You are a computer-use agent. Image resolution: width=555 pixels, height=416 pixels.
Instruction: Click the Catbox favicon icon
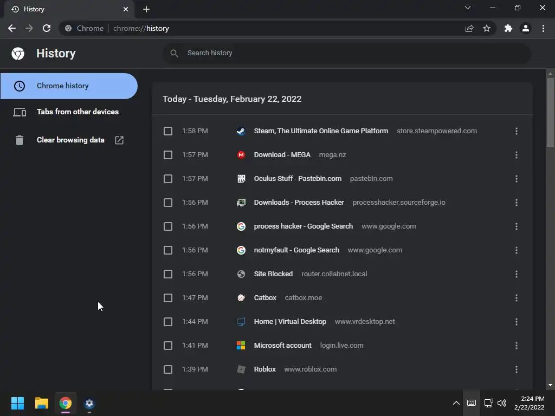[241, 298]
